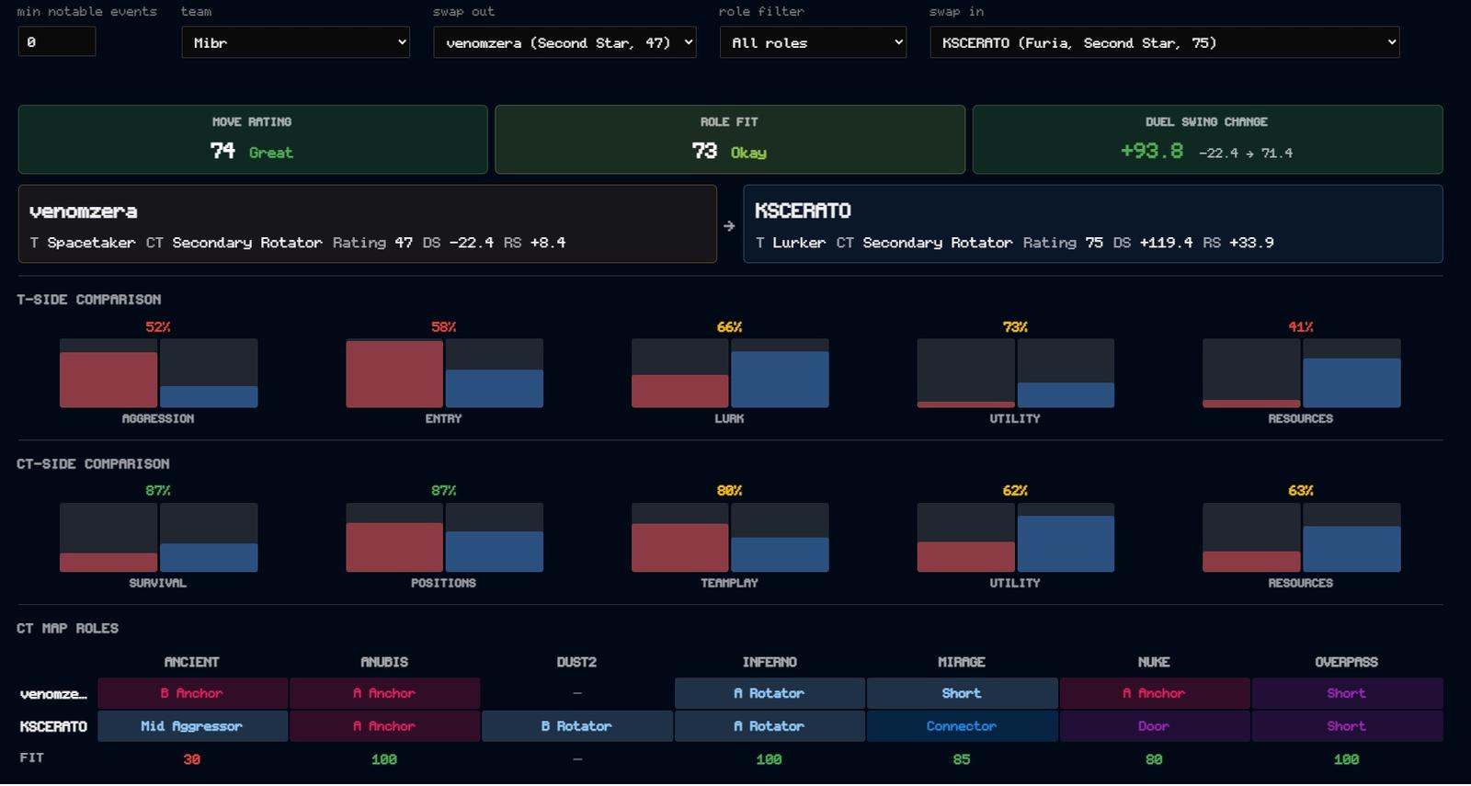
Task: Open the KSCERATO player card
Action: pos(1093,224)
